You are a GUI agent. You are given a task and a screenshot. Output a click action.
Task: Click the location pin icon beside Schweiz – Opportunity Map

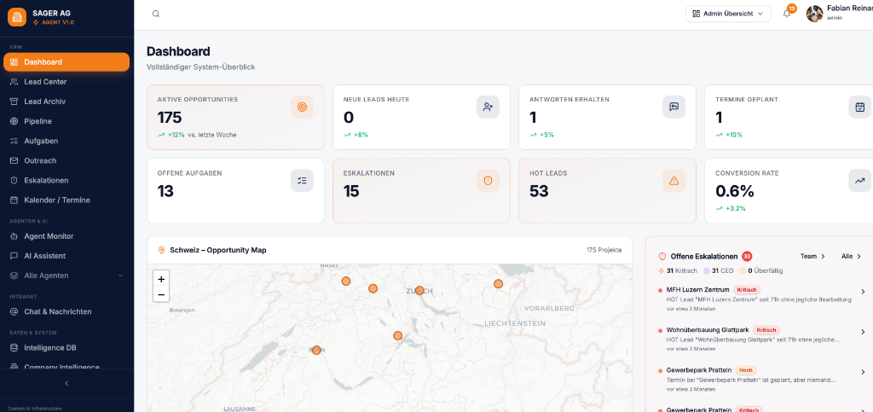(161, 250)
